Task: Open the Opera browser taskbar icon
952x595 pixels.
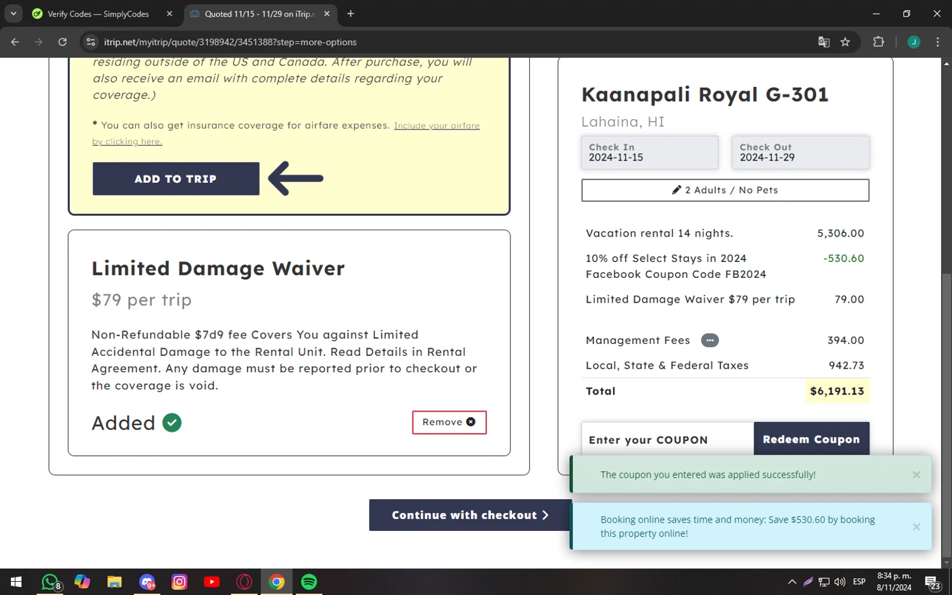Action: pos(244,582)
